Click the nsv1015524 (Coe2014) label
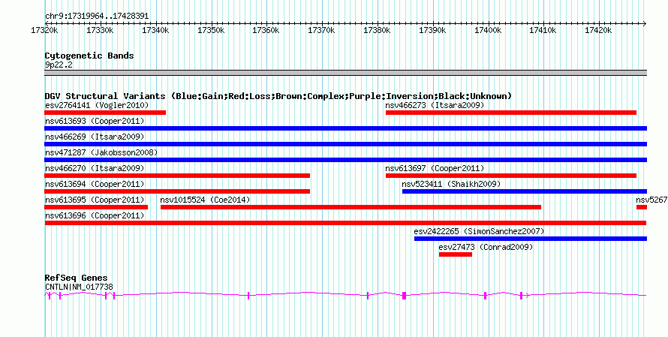668x337 pixels. (x=206, y=200)
